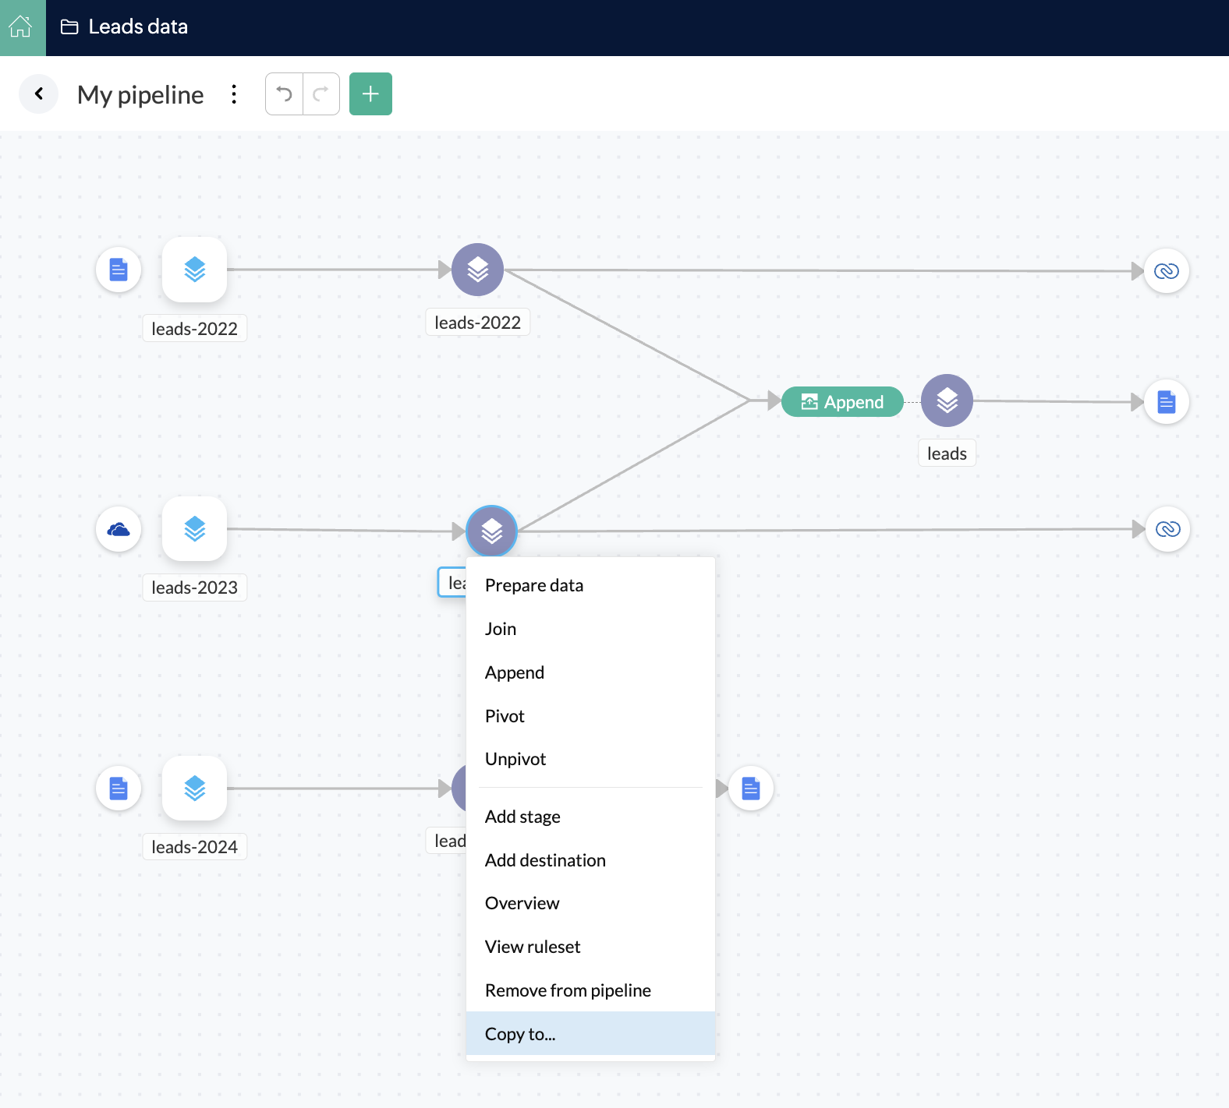Click the redo arrow button
The width and height of the screenshot is (1229, 1108).
point(321,94)
